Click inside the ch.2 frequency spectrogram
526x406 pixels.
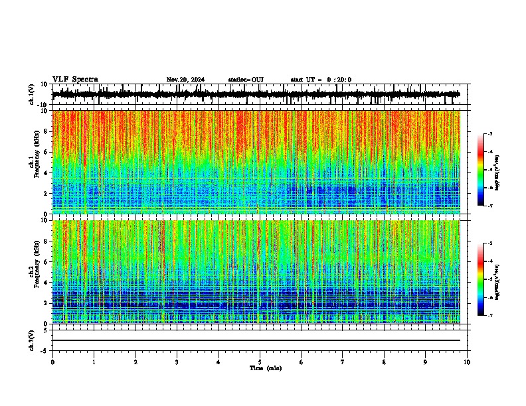tap(256, 272)
